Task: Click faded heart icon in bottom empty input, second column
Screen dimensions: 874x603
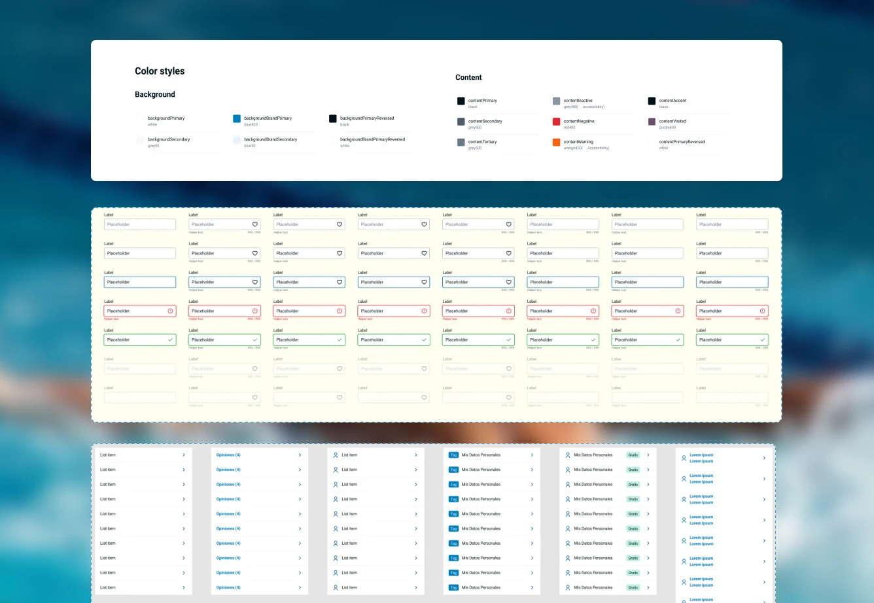Action: click(255, 398)
